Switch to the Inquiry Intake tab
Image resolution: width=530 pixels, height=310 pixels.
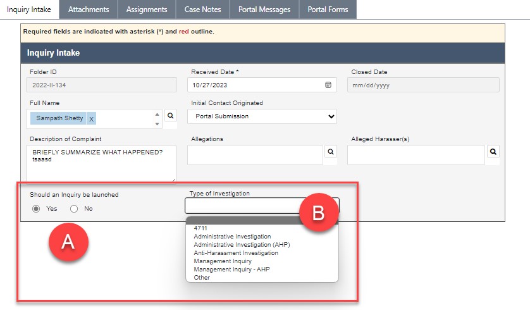pos(29,9)
